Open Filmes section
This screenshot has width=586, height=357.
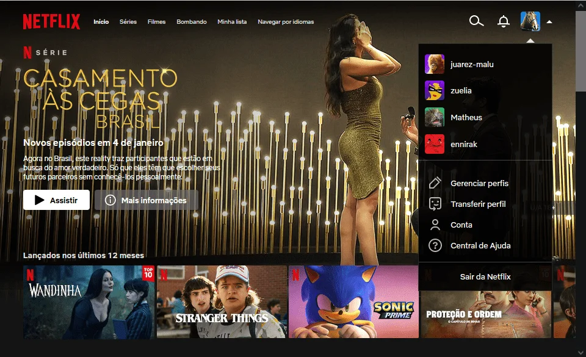(x=156, y=21)
